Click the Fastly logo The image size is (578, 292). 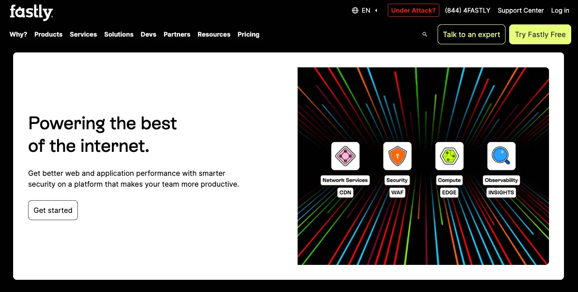coord(31,12)
